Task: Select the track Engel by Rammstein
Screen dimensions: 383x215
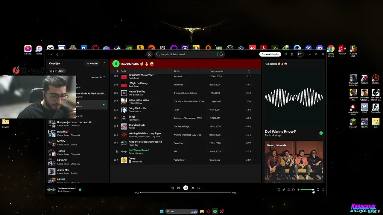Action: (186, 118)
